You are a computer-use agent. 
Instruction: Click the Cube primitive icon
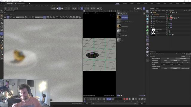coord(147,19)
